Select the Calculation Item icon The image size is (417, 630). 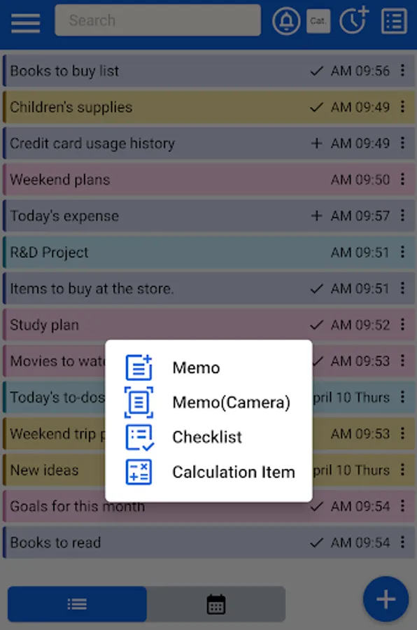pyautogui.click(x=138, y=472)
